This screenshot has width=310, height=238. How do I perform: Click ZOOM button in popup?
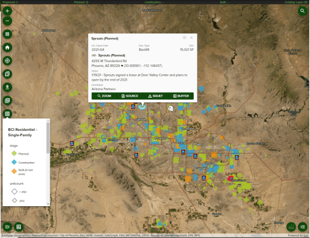point(104,96)
